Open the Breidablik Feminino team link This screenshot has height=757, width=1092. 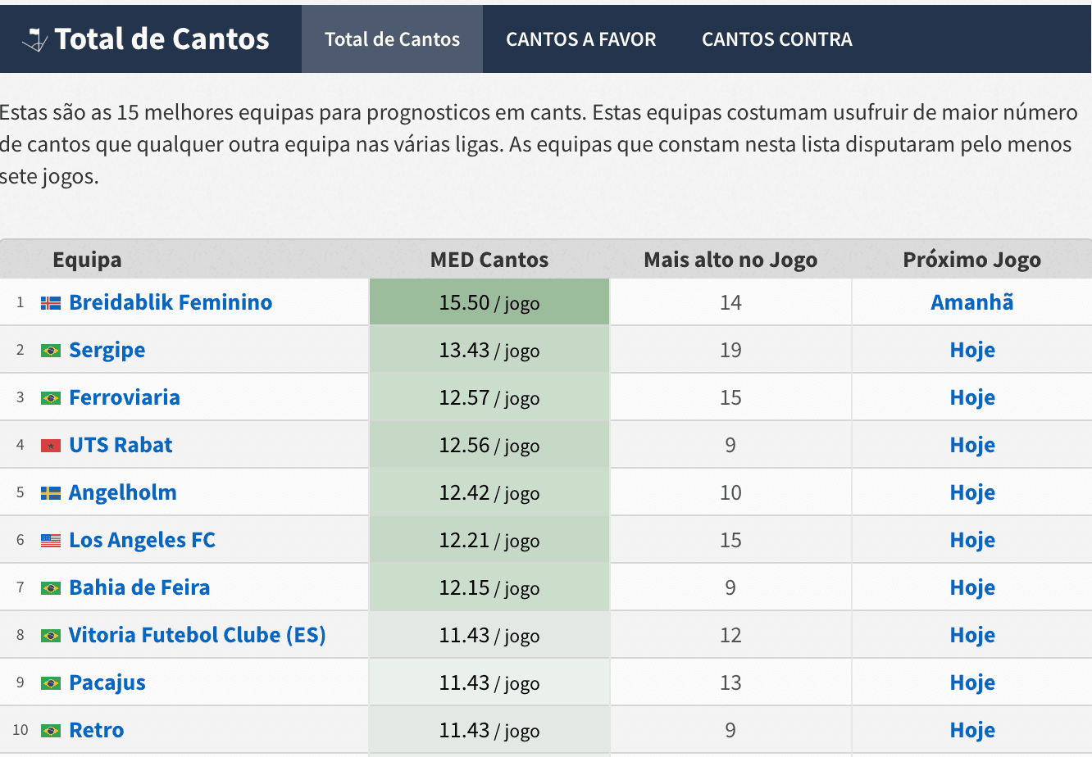(171, 302)
